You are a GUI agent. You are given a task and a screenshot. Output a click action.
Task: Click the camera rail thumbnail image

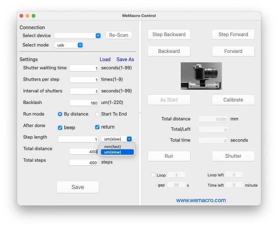pyautogui.click(x=201, y=76)
